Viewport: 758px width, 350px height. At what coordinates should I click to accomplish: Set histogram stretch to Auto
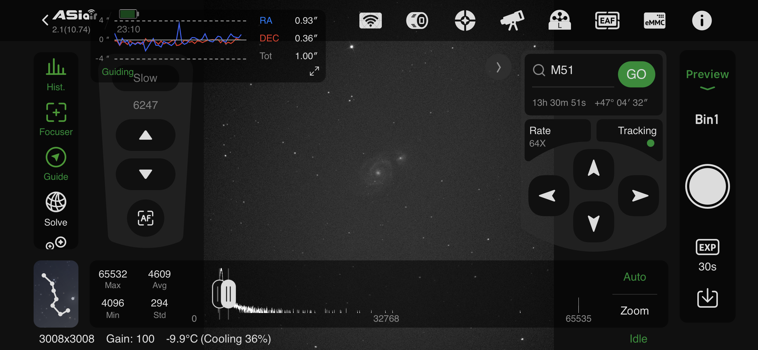(x=634, y=277)
